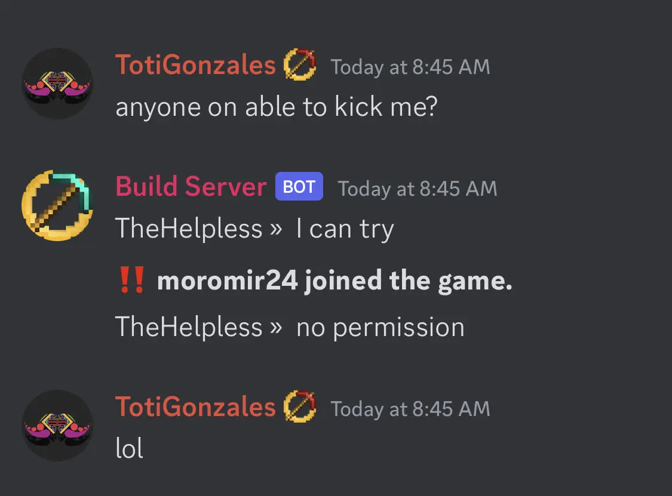Select the "lol" message text

click(129, 449)
